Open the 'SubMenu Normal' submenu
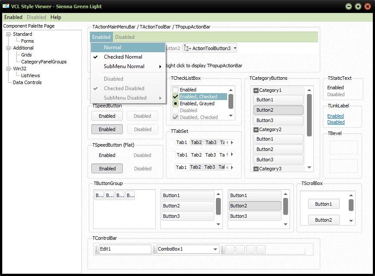Image resolution: width=375 pixels, height=276 pixels. (x=128, y=66)
